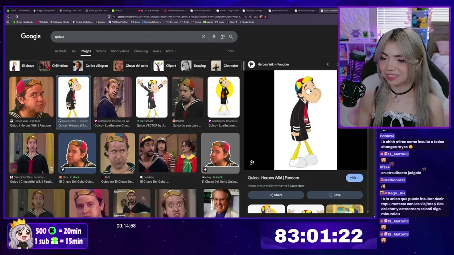This screenshot has height=255, width=454.
Task: Open the stream bookmarks folder
Action: [135, 22]
